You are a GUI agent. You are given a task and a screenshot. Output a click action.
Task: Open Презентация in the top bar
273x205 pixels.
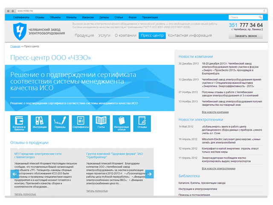pyautogui.click(x=150, y=17)
